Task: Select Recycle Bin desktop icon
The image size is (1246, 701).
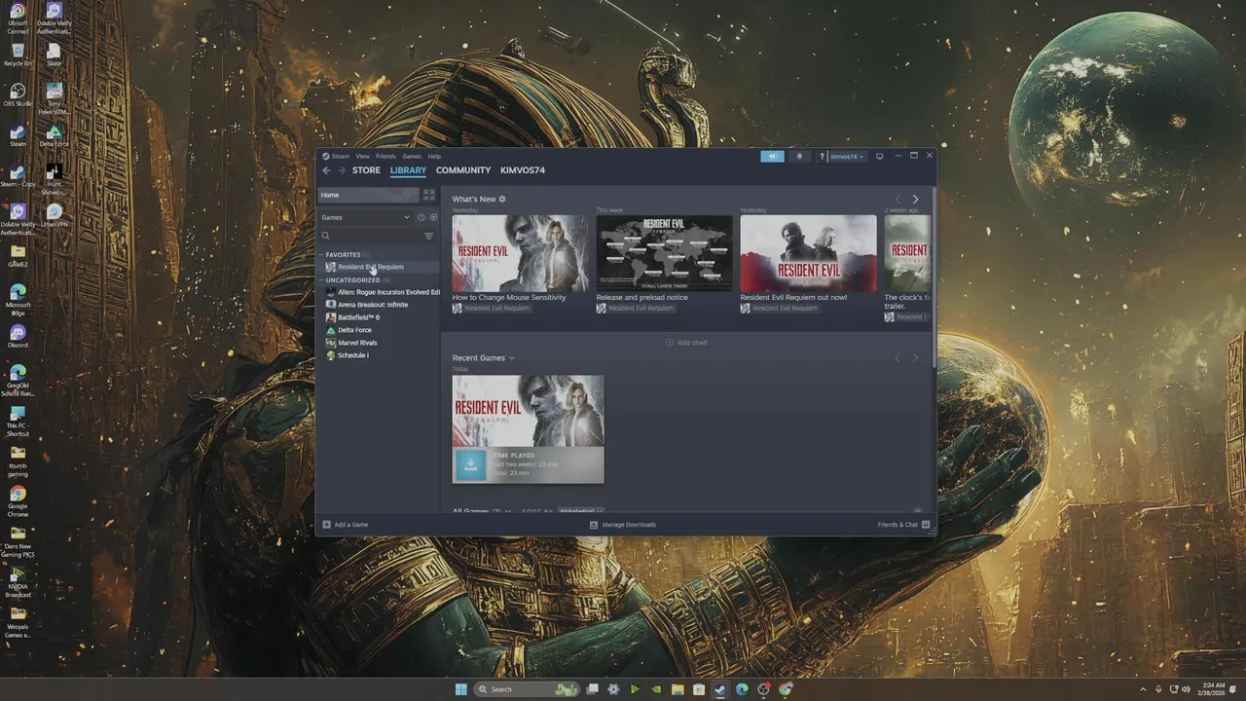Action: [18, 55]
